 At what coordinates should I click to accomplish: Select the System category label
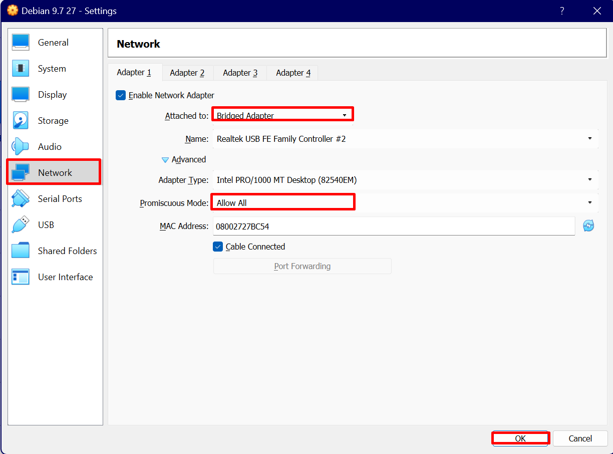[x=52, y=69]
